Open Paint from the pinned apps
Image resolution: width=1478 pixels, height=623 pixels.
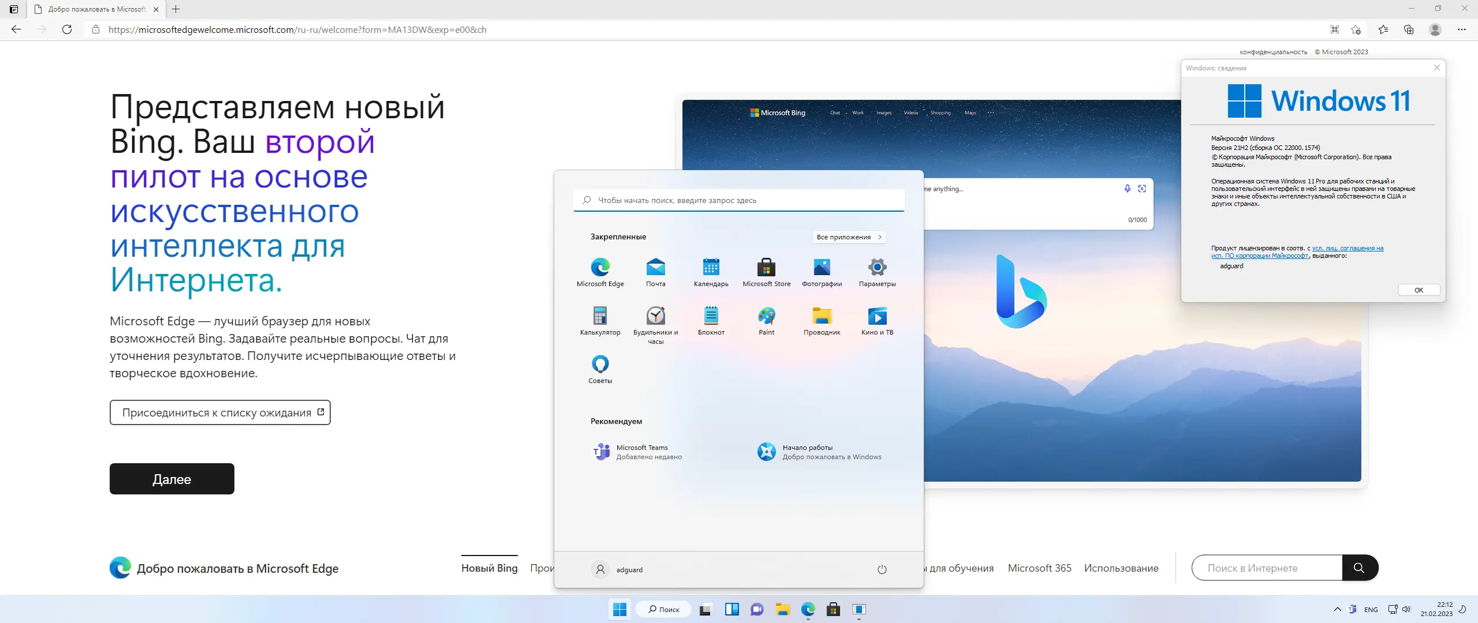[766, 316]
